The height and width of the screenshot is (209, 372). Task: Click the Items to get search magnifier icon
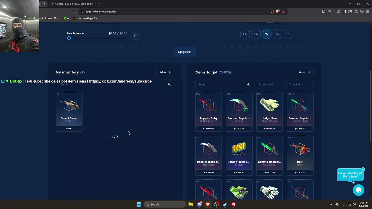tap(248, 84)
